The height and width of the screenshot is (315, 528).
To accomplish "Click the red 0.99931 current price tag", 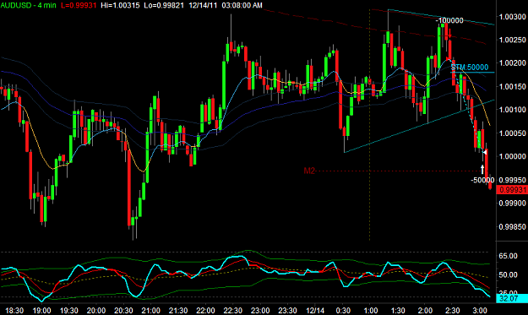I will coord(512,190).
